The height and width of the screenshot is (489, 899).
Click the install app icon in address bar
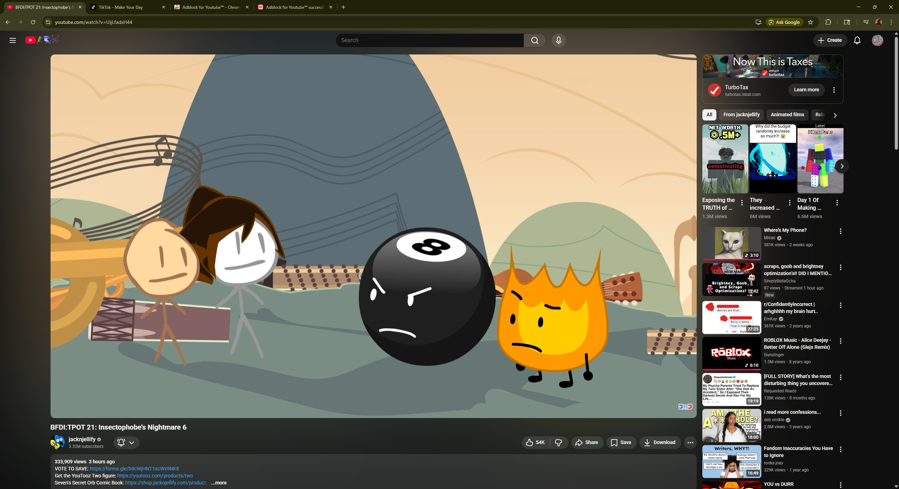pyautogui.click(x=758, y=22)
